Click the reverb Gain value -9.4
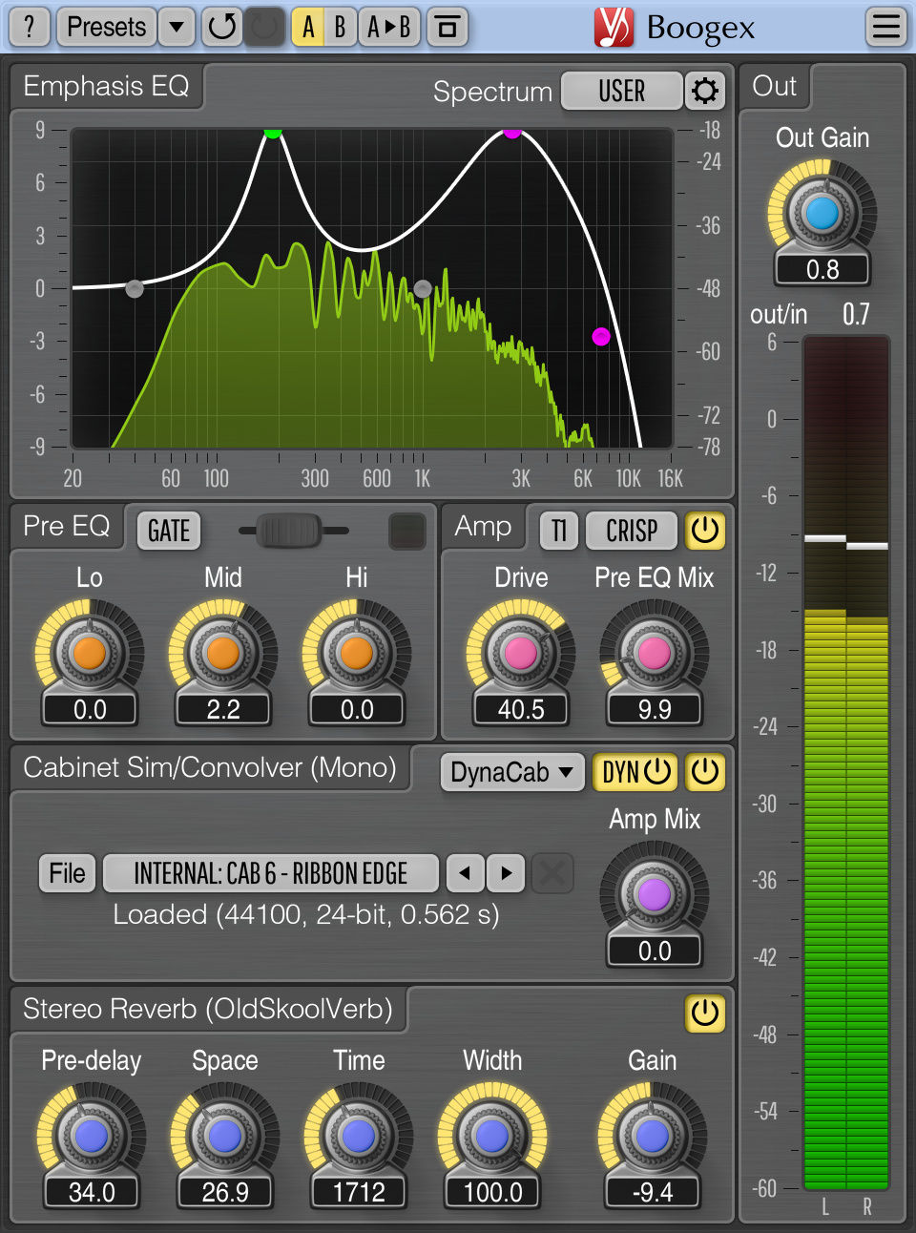 tap(653, 1192)
